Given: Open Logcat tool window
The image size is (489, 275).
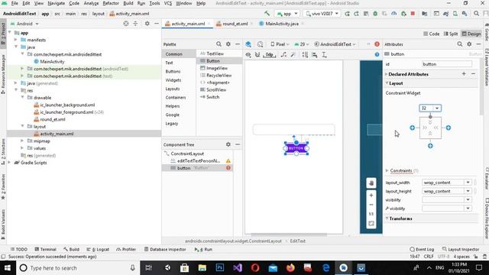Looking at the screenshot, I should click(98, 250).
